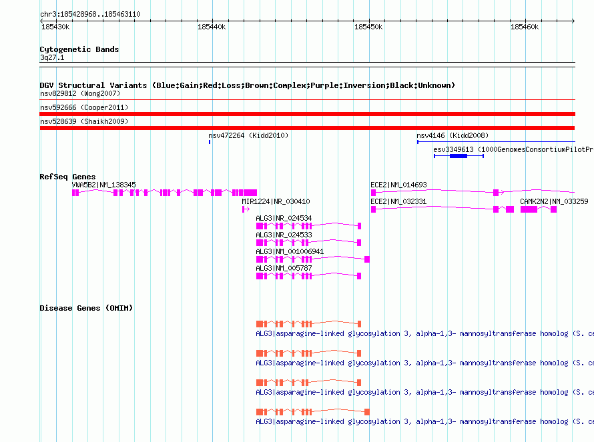Click the ALG3 NR_024534 magenta transcript model
Image resolution: width=594 pixels, height=442 pixels.
pos(309,226)
